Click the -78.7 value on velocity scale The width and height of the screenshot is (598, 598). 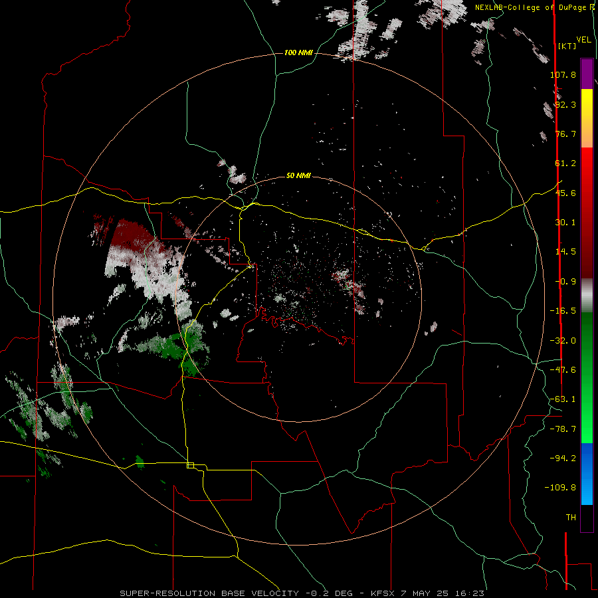pyautogui.click(x=563, y=429)
